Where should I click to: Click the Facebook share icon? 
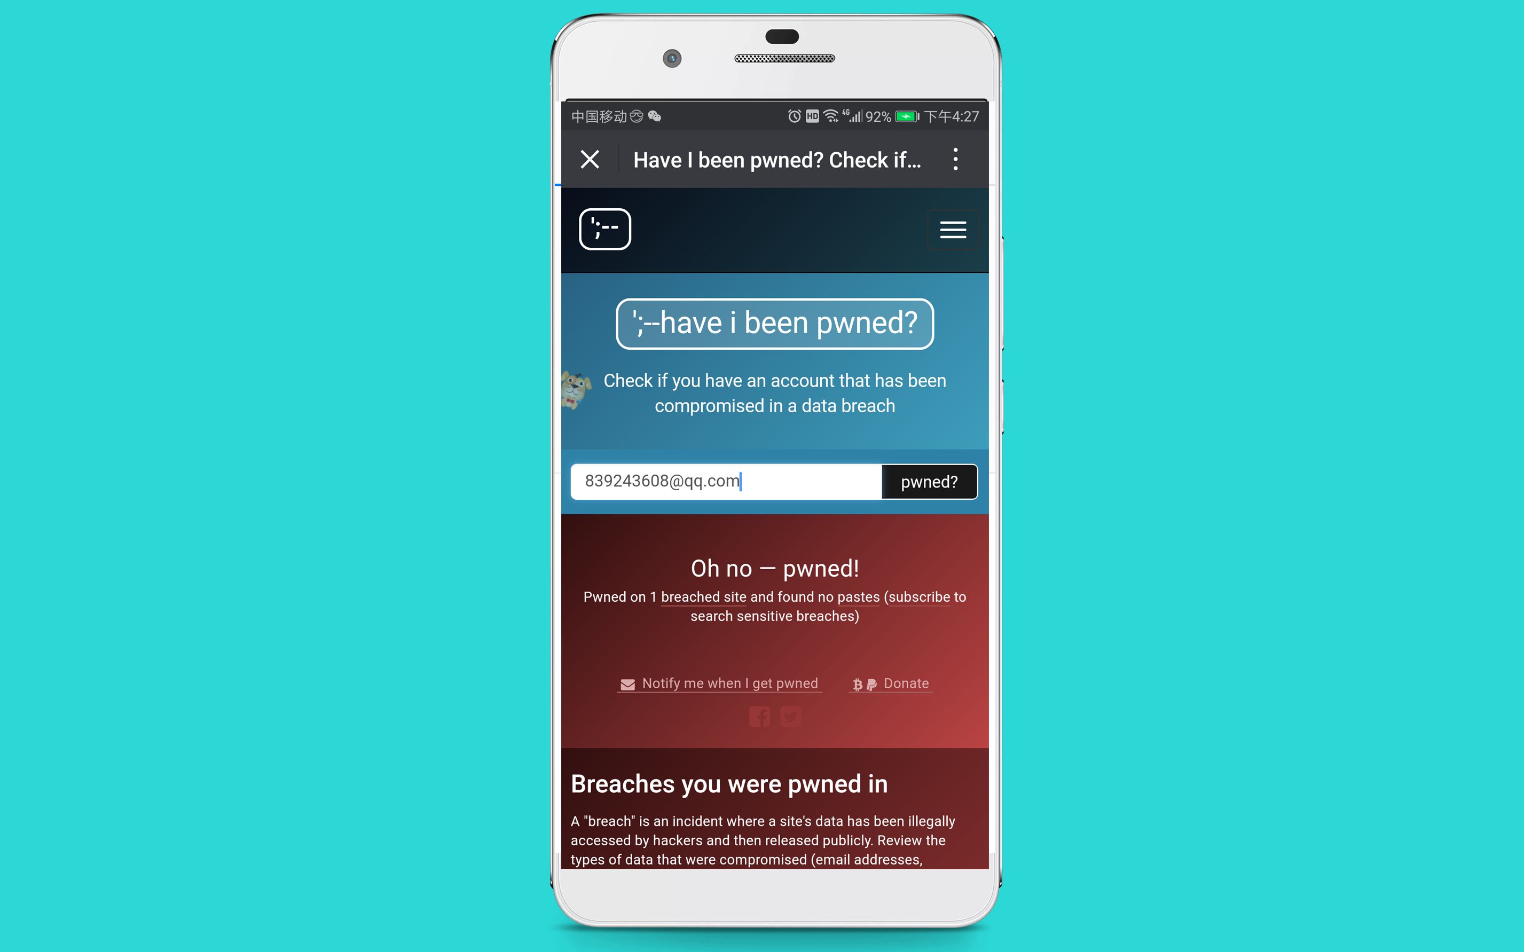758,717
